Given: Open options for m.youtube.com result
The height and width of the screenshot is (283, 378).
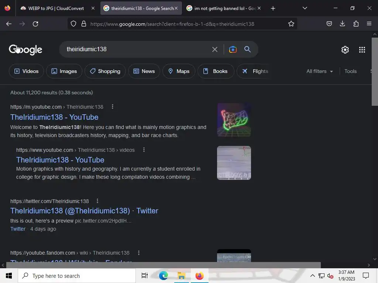Looking at the screenshot, I should (x=112, y=106).
